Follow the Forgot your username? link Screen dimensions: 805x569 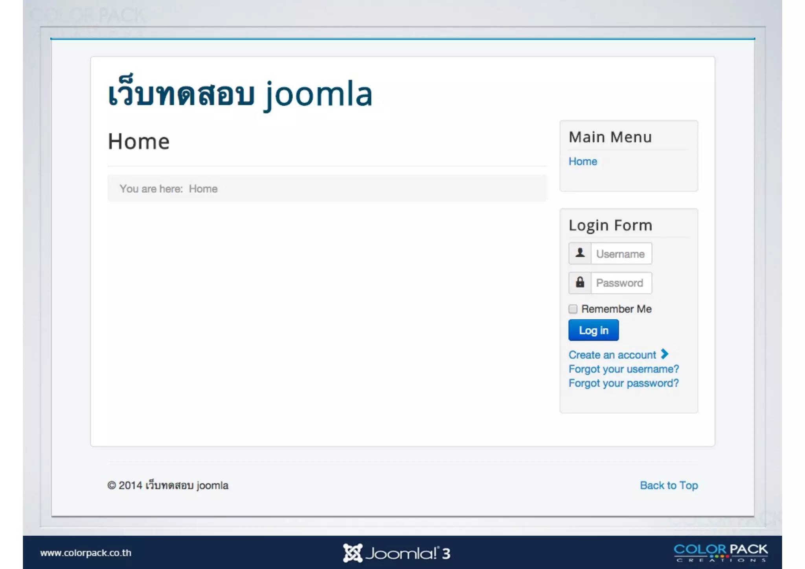pos(623,369)
